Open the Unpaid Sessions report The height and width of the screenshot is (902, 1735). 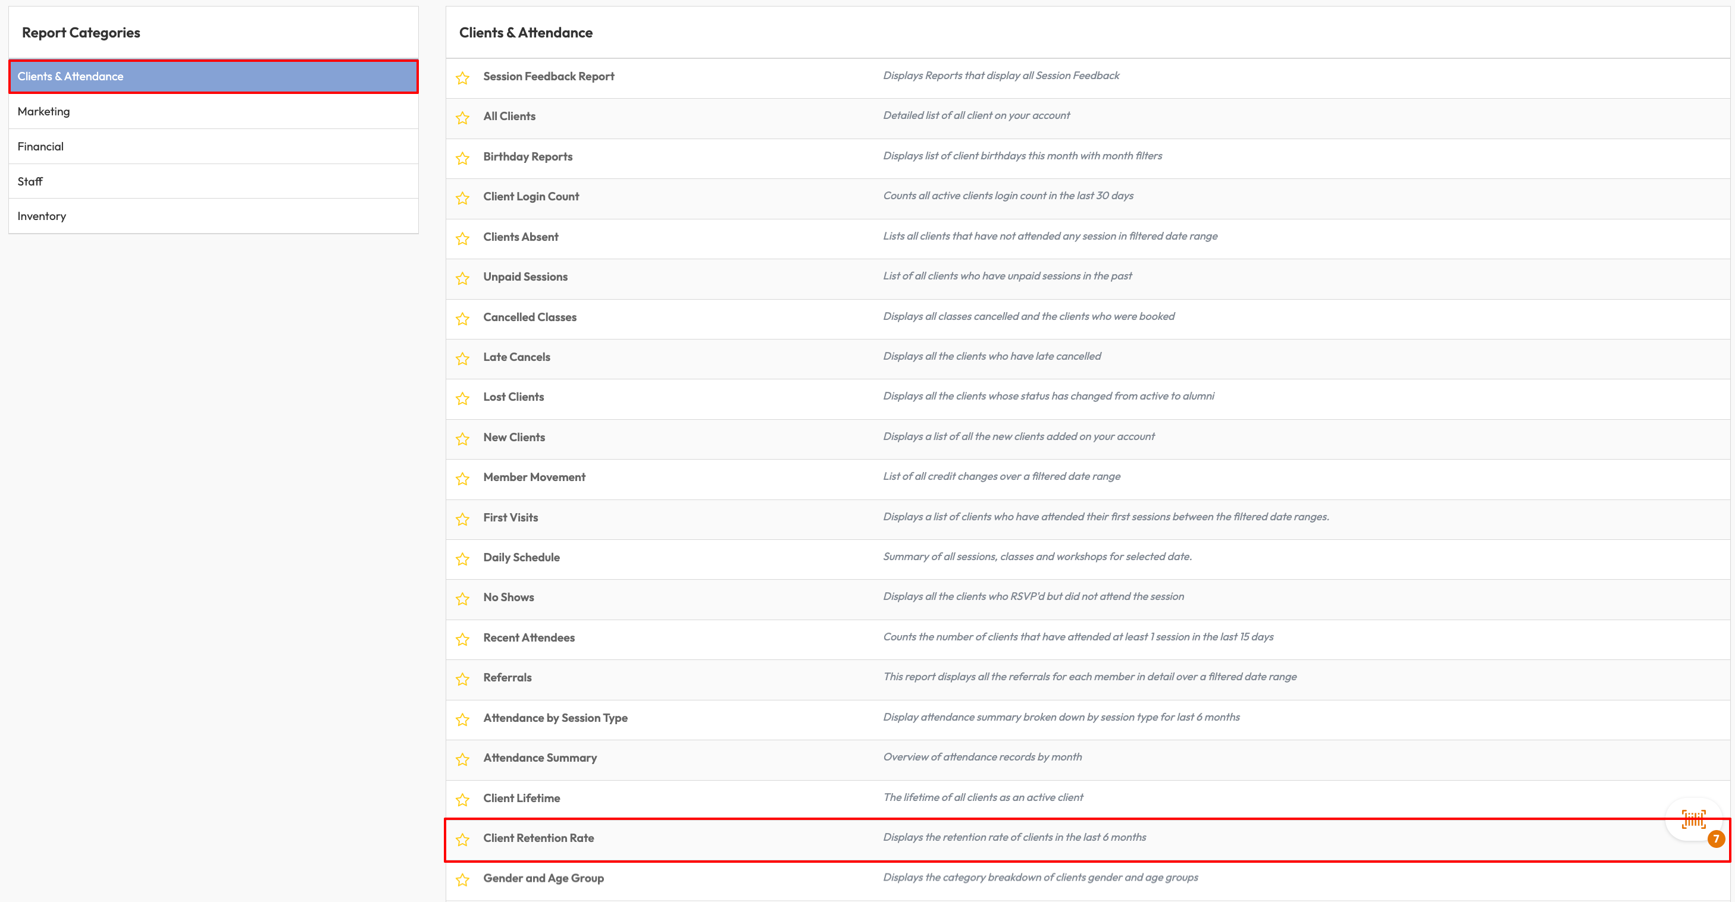pos(525,276)
